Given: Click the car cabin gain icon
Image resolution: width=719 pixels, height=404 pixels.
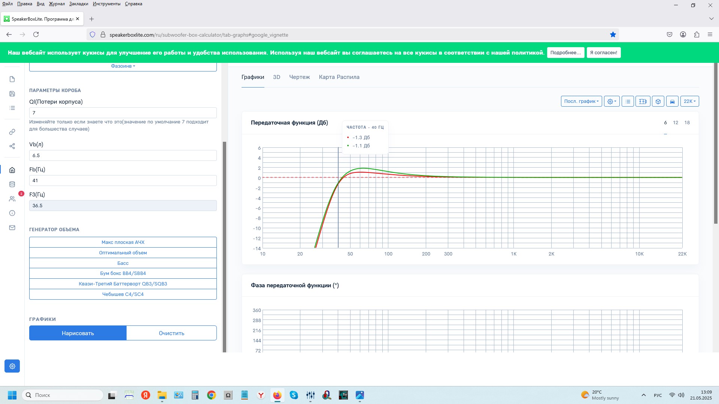Looking at the screenshot, I should (x=672, y=101).
